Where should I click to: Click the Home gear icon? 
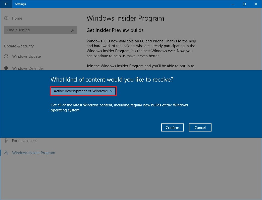(7, 18)
